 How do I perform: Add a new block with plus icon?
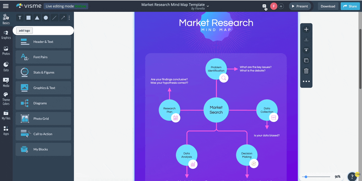(x=306, y=29)
